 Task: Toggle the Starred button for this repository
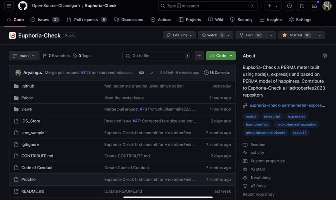[x=296, y=35]
